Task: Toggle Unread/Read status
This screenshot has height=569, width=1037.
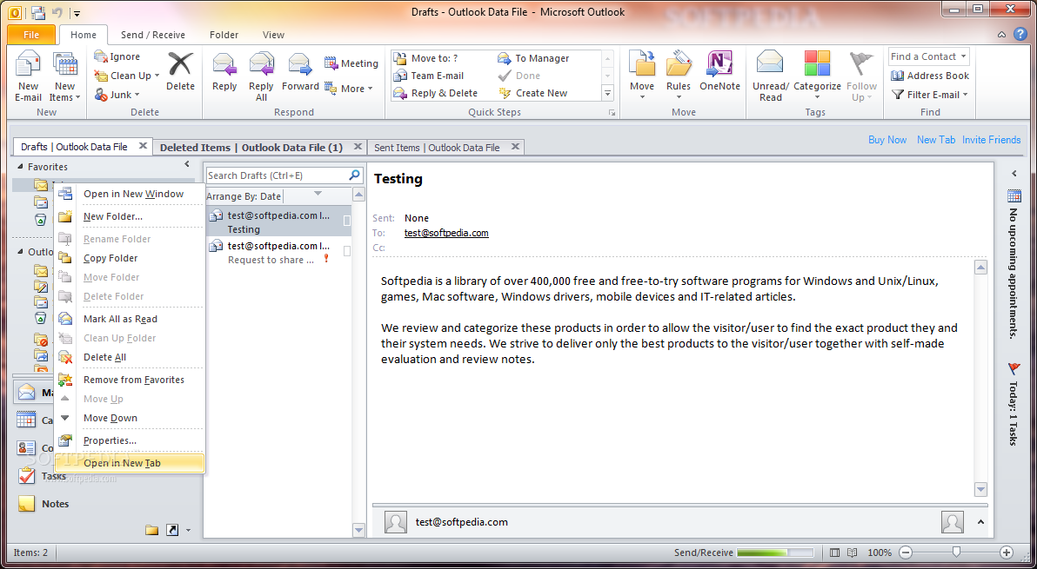Action: [771, 76]
